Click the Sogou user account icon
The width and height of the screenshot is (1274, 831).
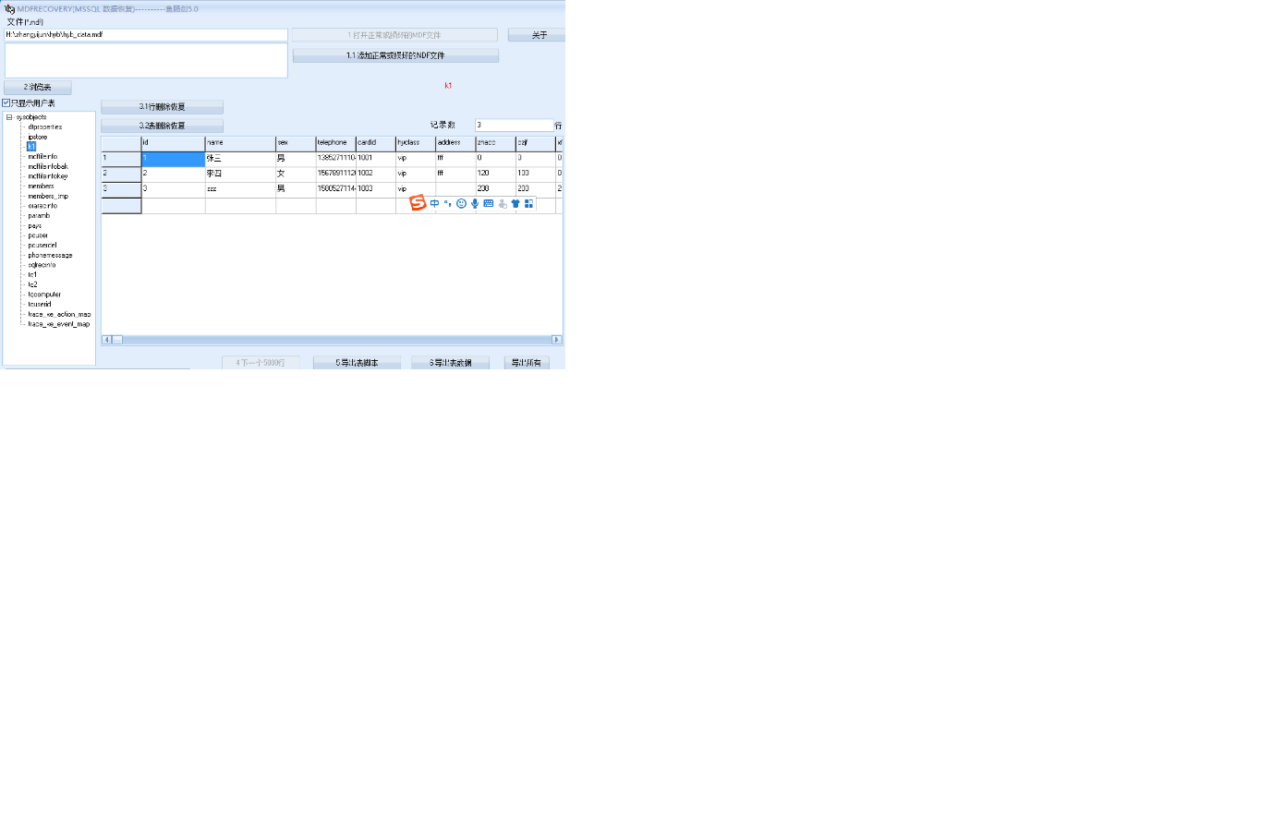(503, 203)
